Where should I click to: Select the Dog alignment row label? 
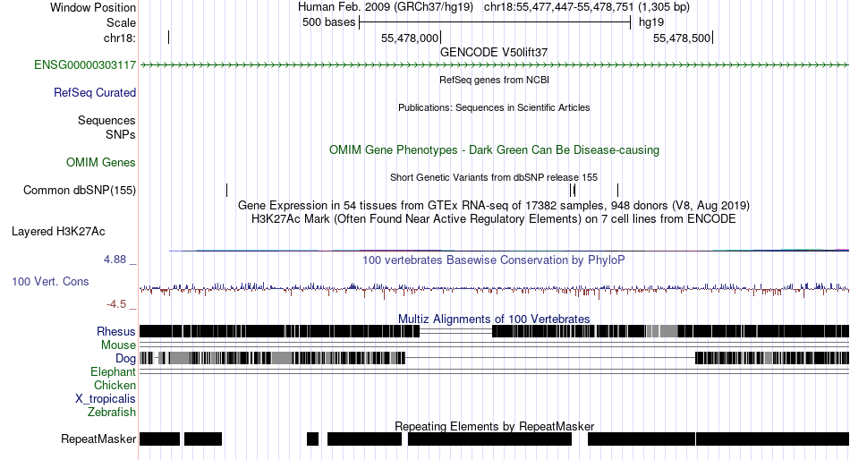(126, 359)
